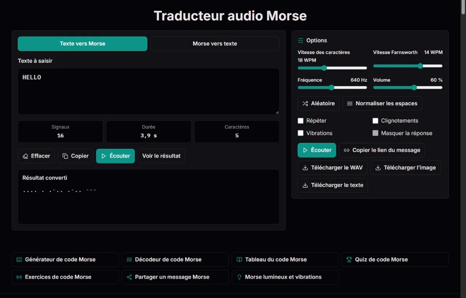Click Télécharger le texte button
The width and height of the screenshot is (466, 298).
(333, 185)
